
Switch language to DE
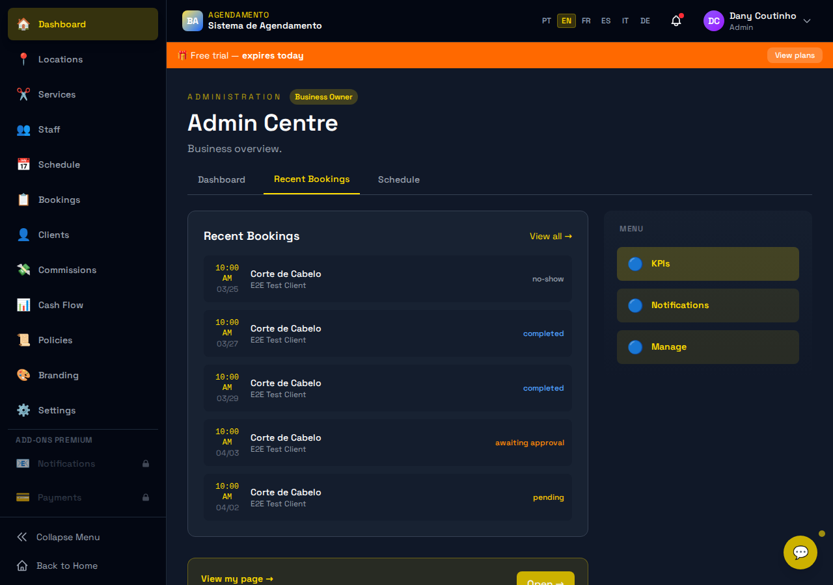pos(645,21)
